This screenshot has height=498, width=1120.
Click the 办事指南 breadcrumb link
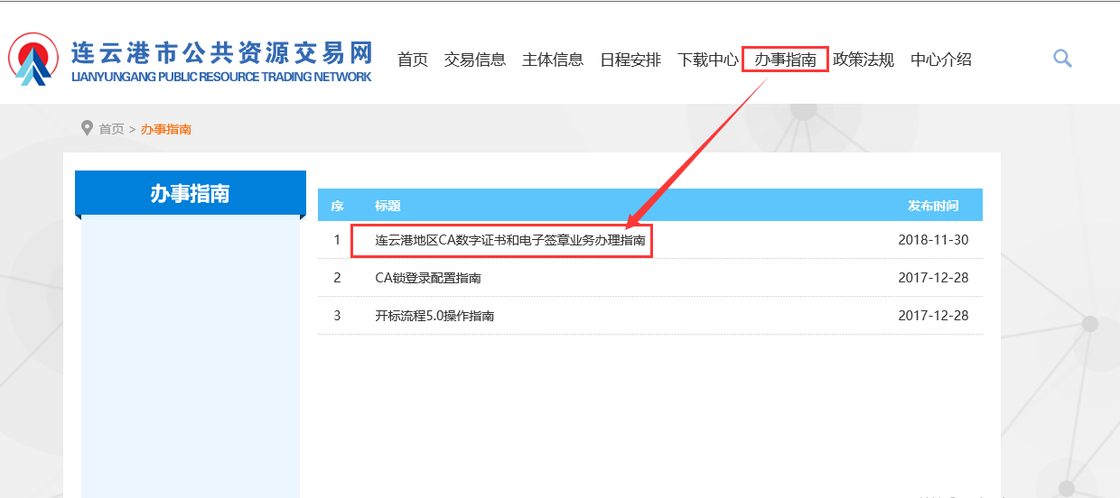(166, 129)
